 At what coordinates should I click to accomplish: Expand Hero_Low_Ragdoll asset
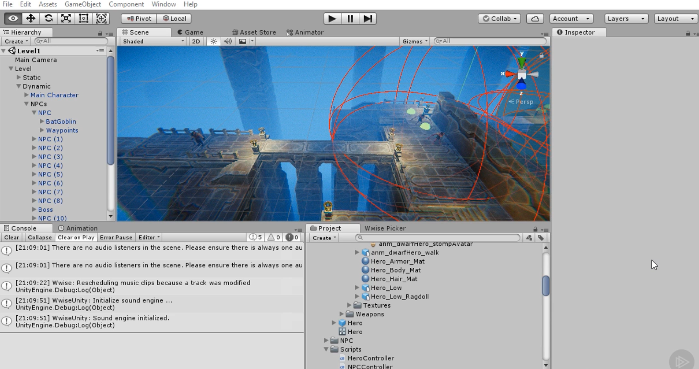tap(357, 297)
